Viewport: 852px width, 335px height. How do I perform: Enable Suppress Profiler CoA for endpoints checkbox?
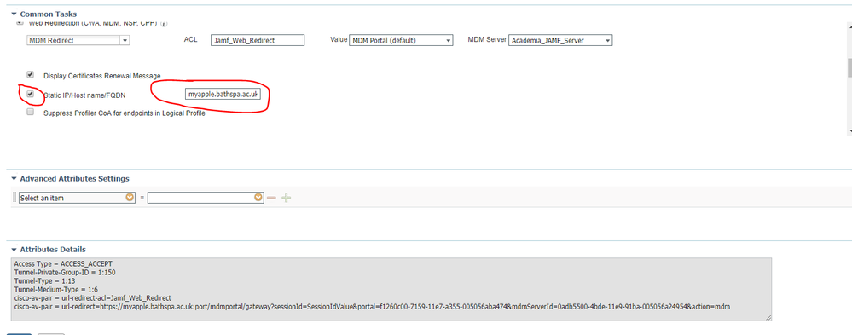[x=31, y=112]
